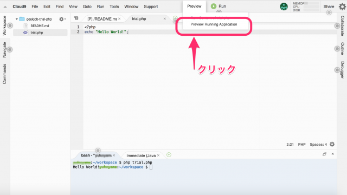This screenshot has height=195, width=347.
Task: Click the trial.php file icon in tree
Action: click(25, 32)
